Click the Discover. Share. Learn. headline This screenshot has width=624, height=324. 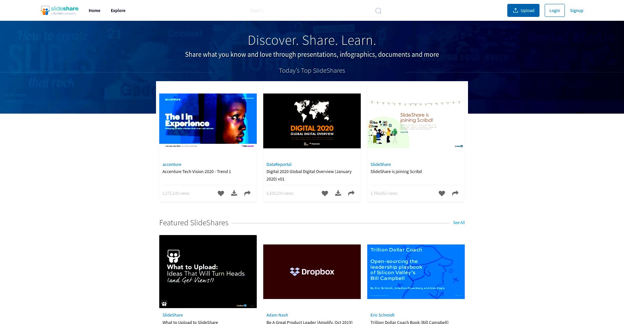(312, 40)
